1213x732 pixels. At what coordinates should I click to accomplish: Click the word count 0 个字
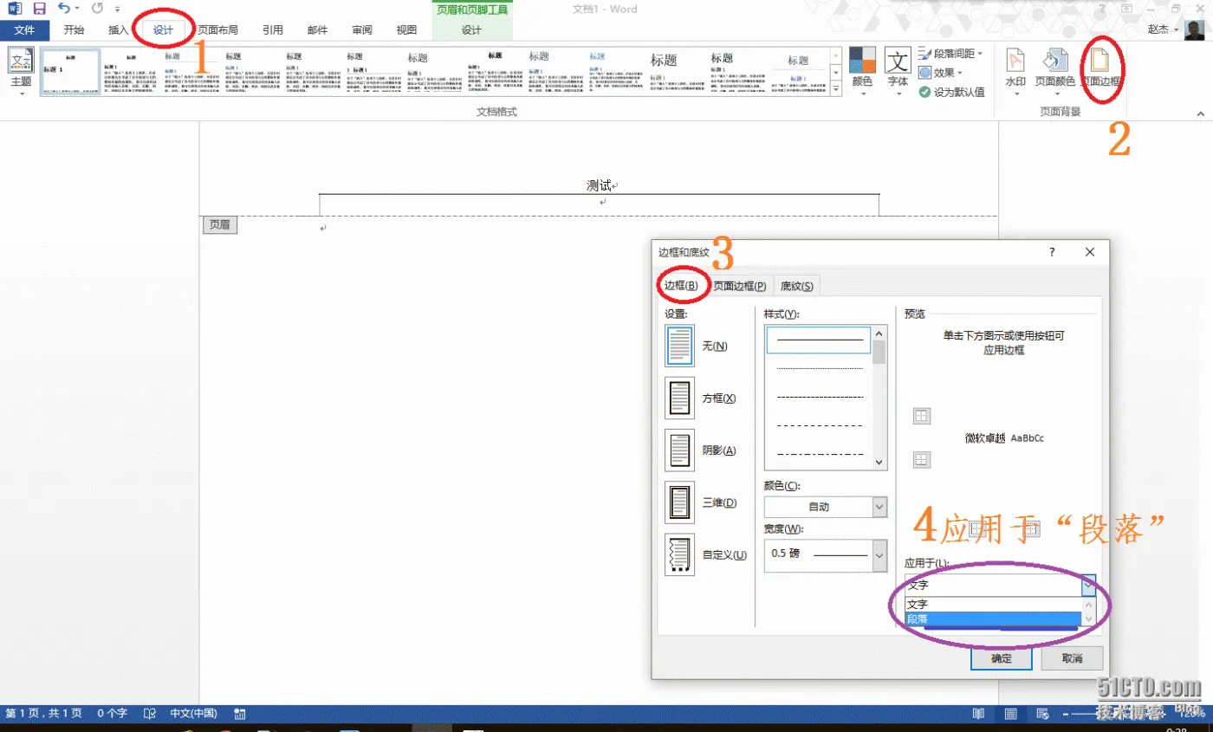pos(112,714)
